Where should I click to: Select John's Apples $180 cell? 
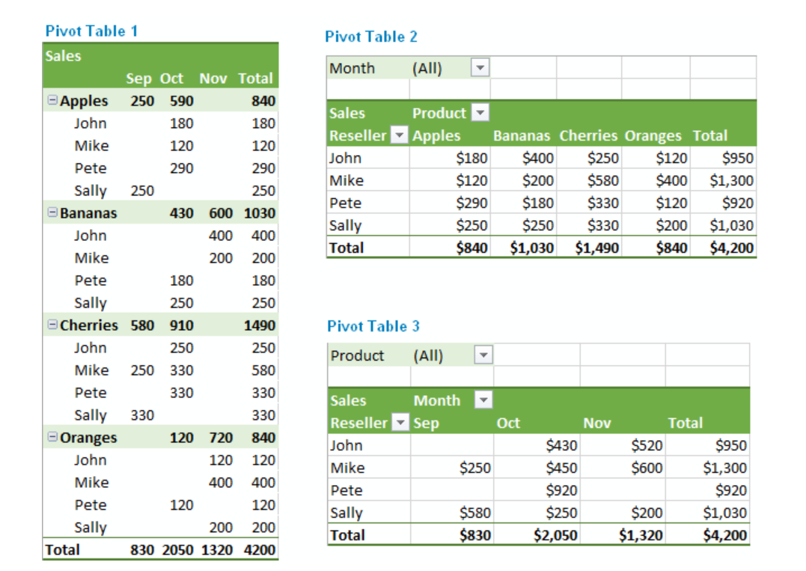(471, 158)
